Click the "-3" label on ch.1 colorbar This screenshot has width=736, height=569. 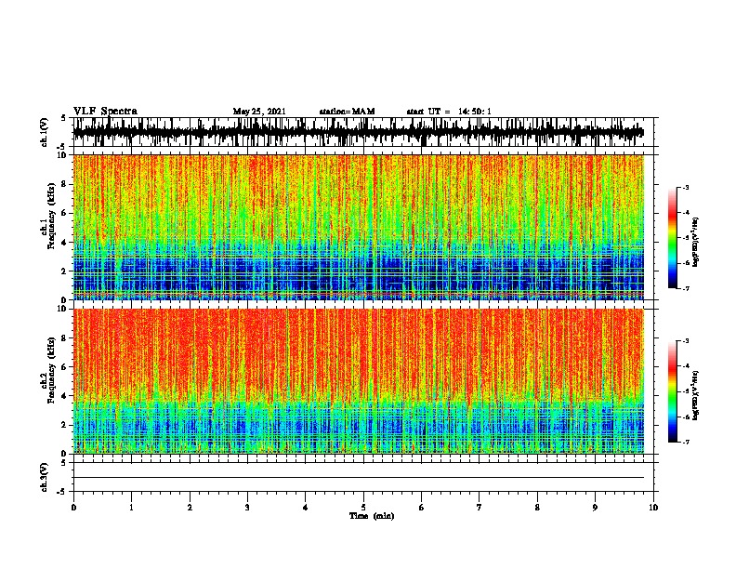[x=685, y=187]
